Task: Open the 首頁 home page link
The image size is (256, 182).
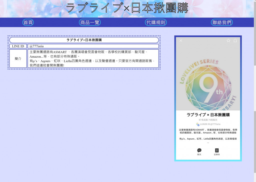Action: [x=28, y=22]
